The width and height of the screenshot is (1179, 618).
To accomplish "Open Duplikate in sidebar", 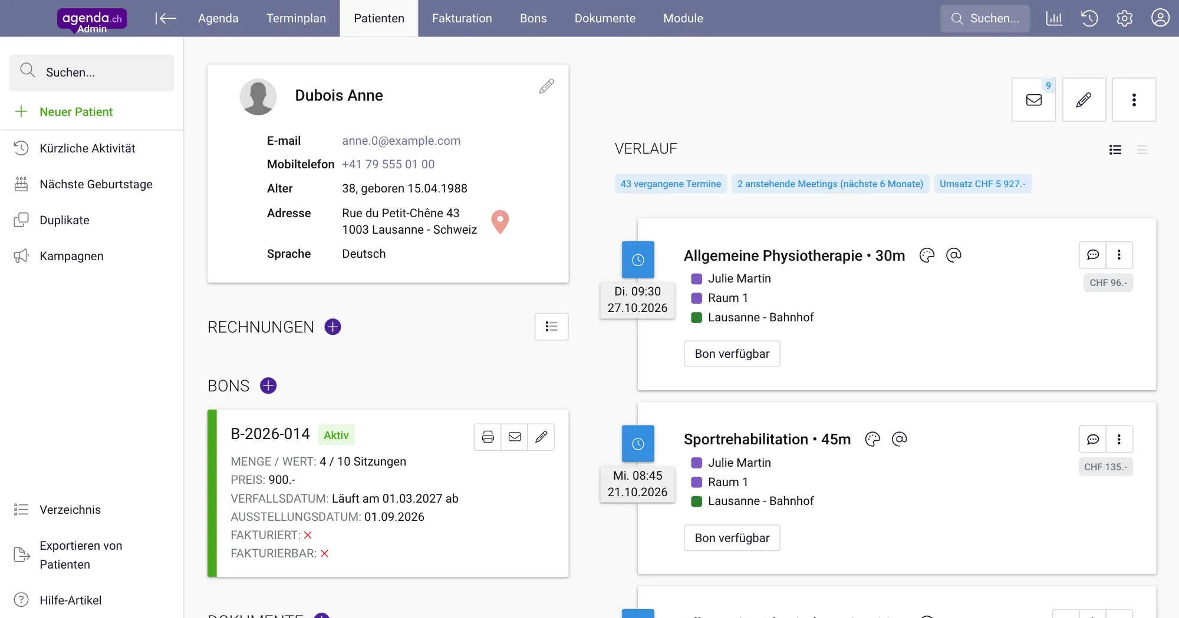I will click(64, 220).
